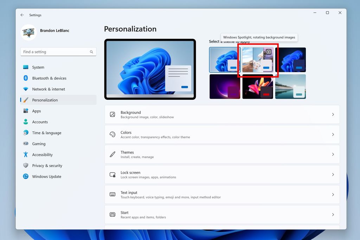Screen dimensions: 360x240
Task: Select Privacy & security in the sidebar
Action: tap(47, 165)
